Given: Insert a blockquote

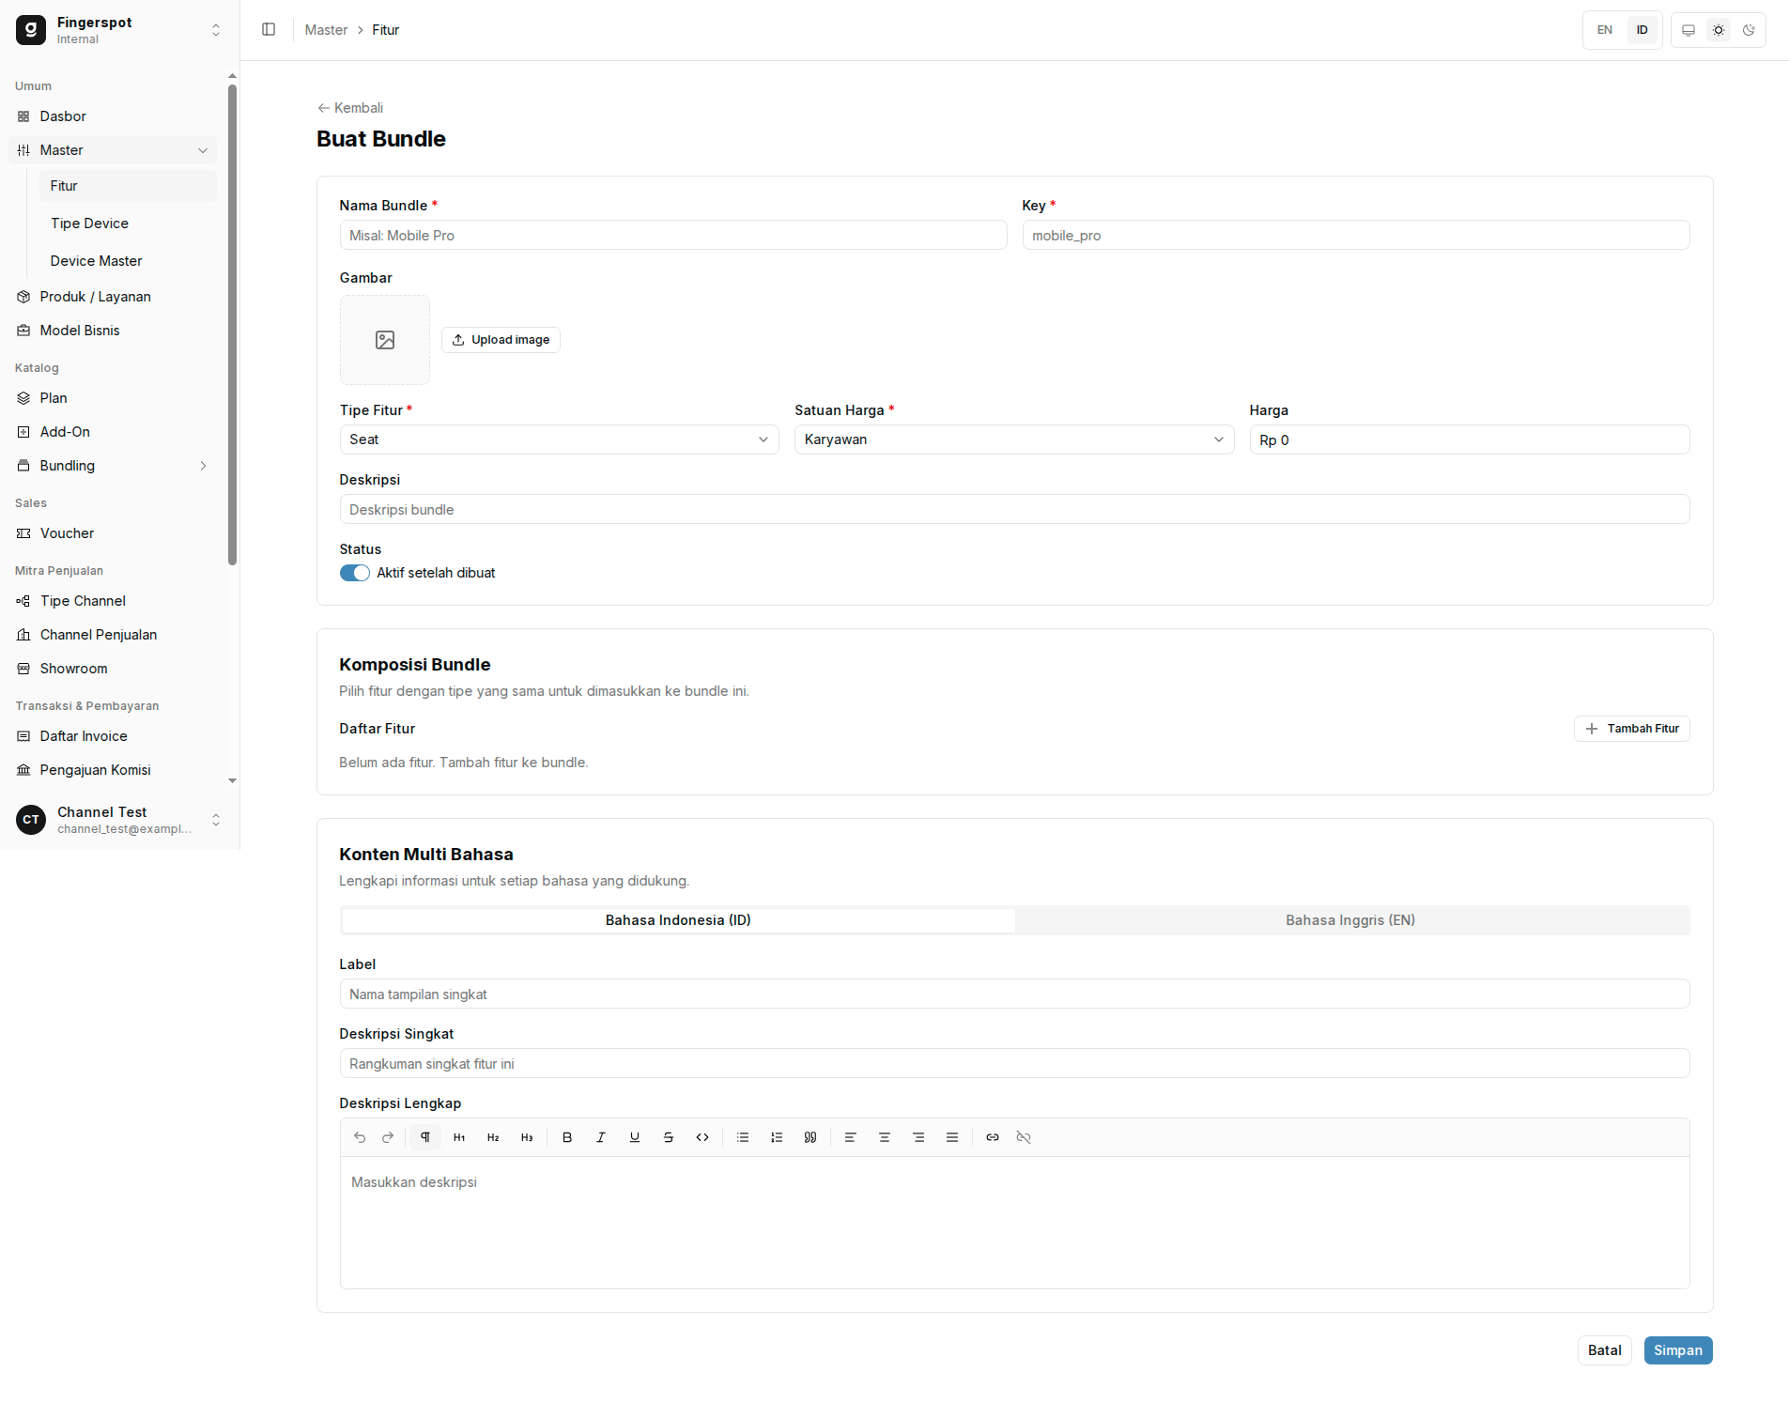Looking at the screenshot, I should click(810, 1137).
